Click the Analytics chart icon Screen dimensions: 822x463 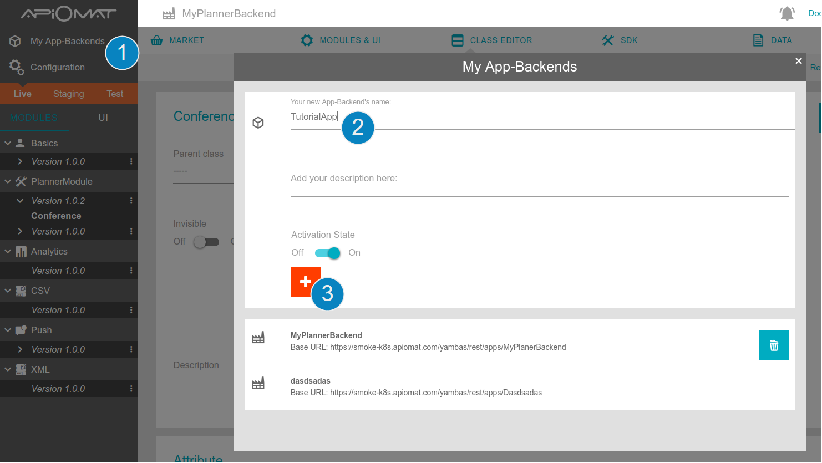[x=21, y=252]
